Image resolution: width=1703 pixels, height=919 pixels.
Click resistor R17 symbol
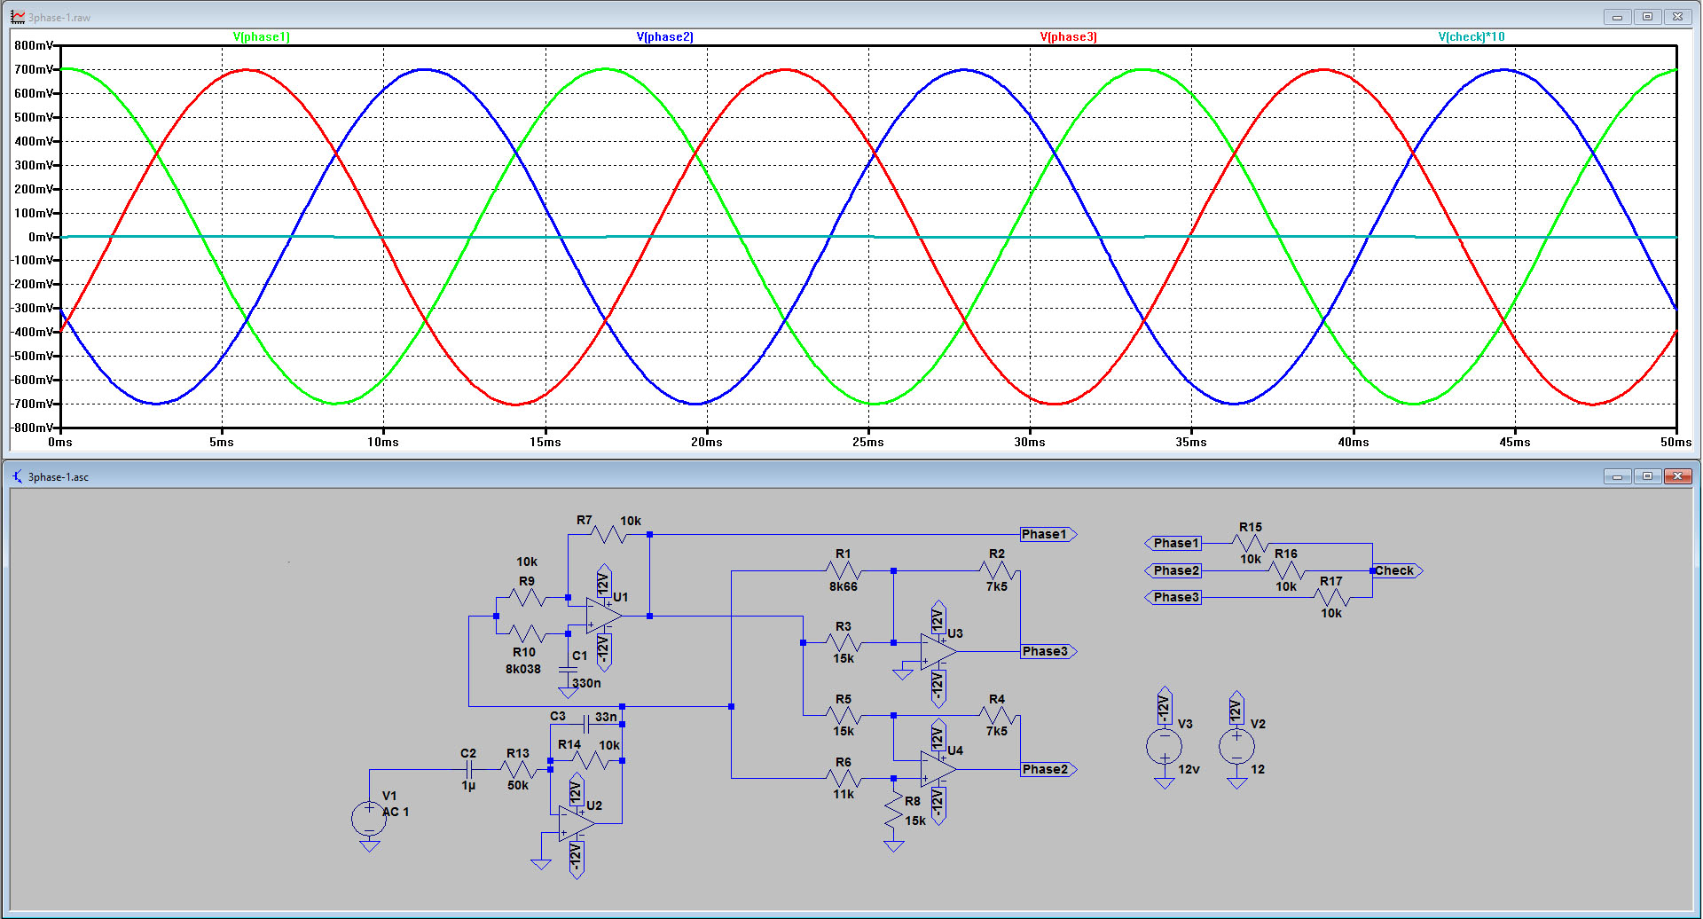[1331, 597]
